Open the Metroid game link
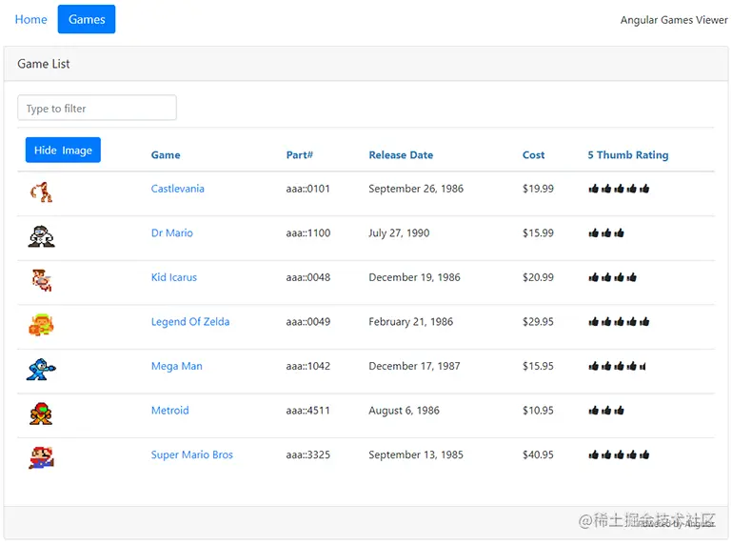The image size is (732, 545). click(170, 411)
